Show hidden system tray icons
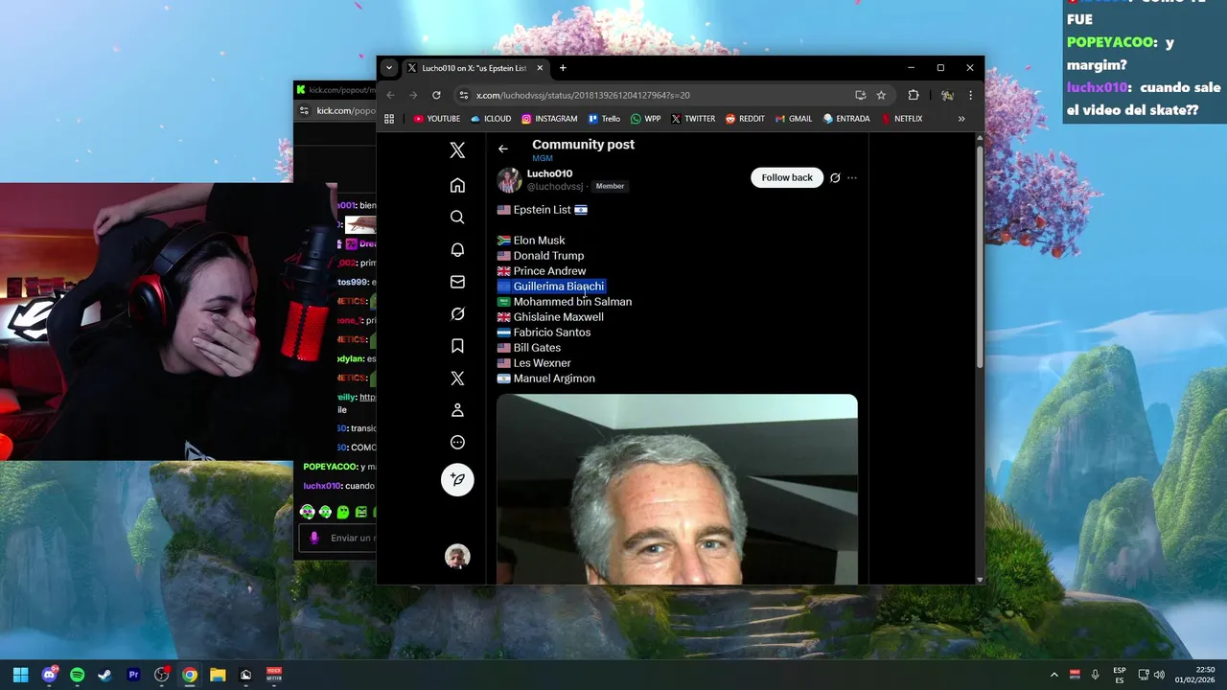1227x690 pixels. tap(1054, 675)
